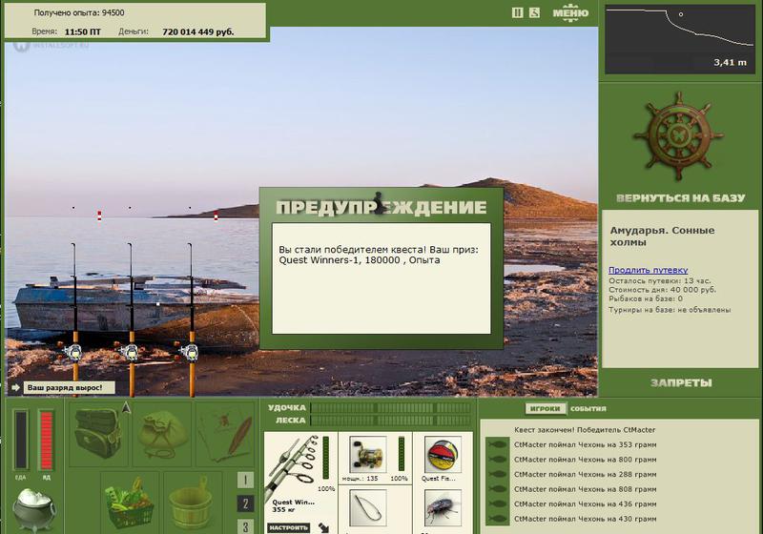Select the Quest Fishing line spool

pos(443,455)
